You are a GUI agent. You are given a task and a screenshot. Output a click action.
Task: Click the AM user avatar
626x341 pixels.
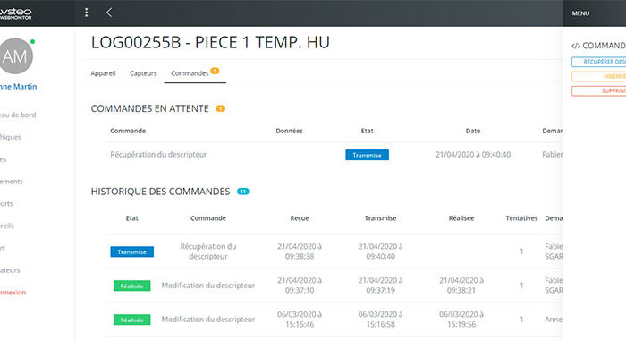pos(15,56)
